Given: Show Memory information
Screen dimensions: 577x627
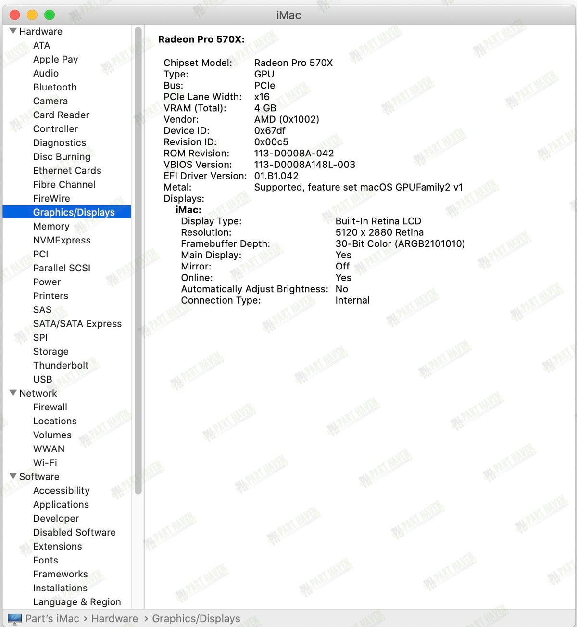Looking at the screenshot, I should (x=51, y=226).
